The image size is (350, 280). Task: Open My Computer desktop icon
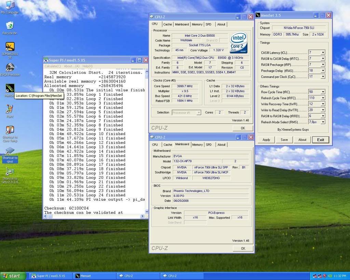click(10, 8)
